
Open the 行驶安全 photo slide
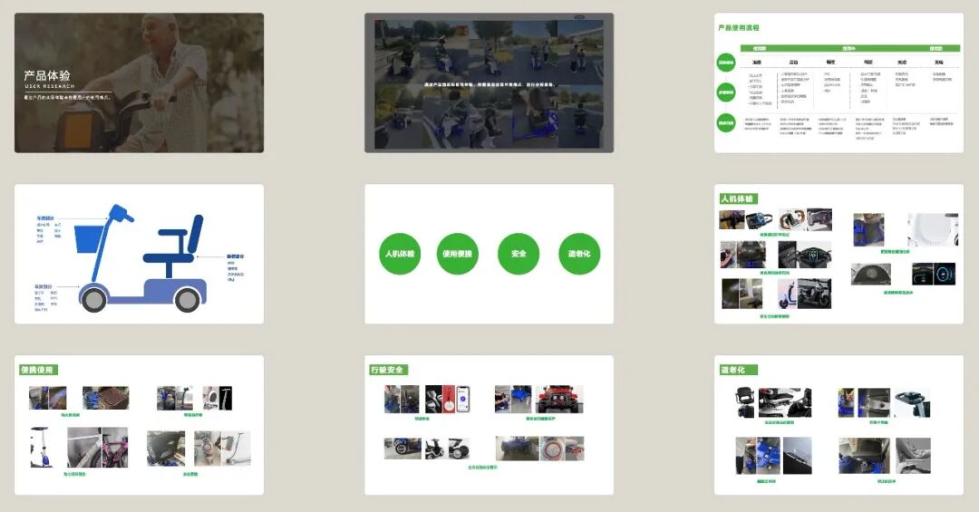pos(489,425)
